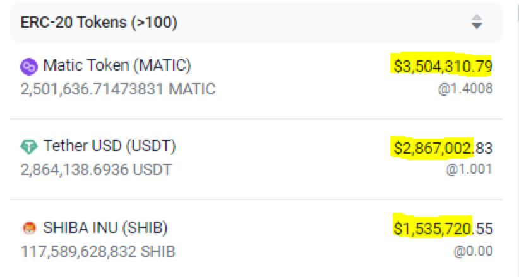
Task: Click the @1.4008 MATIC price
Action: point(465,89)
